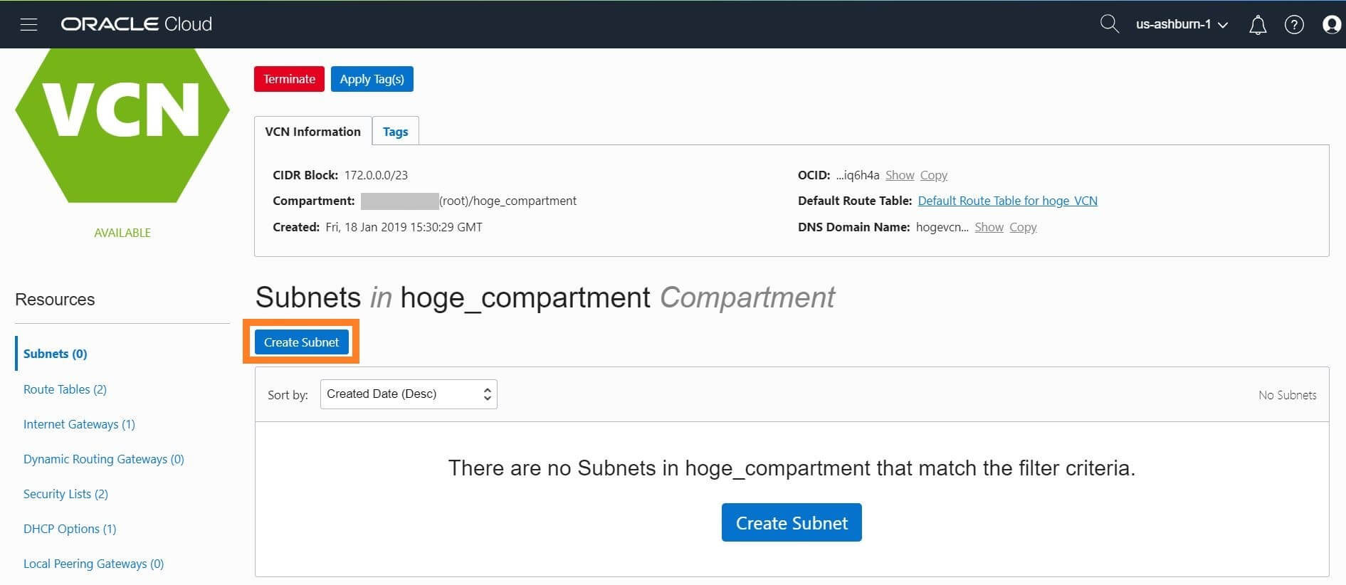Open Dynamic Routing Gateways (0) resource
The height and width of the screenshot is (585, 1346).
pyautogui.click(x=104, y=459)
